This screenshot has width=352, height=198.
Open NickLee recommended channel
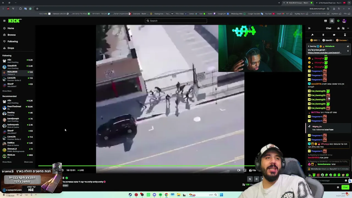(x=18, y=156)
